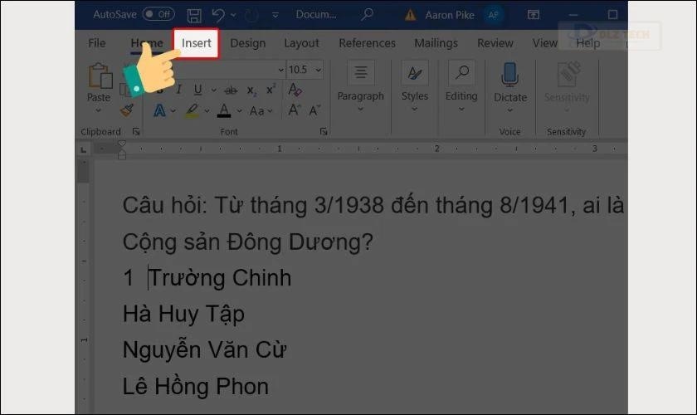Click the document title Docum... in title bar

point(316,15)
